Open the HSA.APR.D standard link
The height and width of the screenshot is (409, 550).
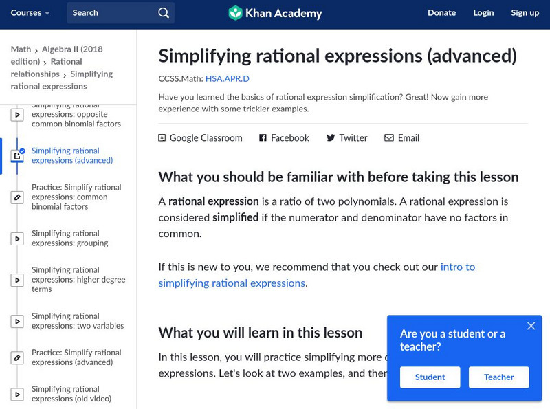tap(228, 78)
